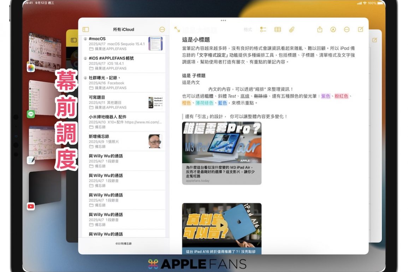Open the attachment paperclip menu
This screenshot has width=408, height=272.
coord(292,30)
